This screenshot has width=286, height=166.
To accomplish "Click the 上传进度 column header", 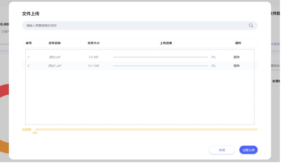I will [166, 43].
